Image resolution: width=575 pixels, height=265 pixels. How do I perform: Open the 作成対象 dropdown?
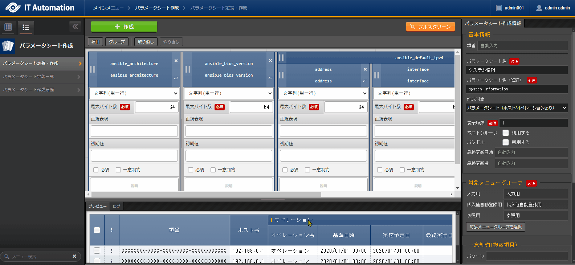point(517,108)
